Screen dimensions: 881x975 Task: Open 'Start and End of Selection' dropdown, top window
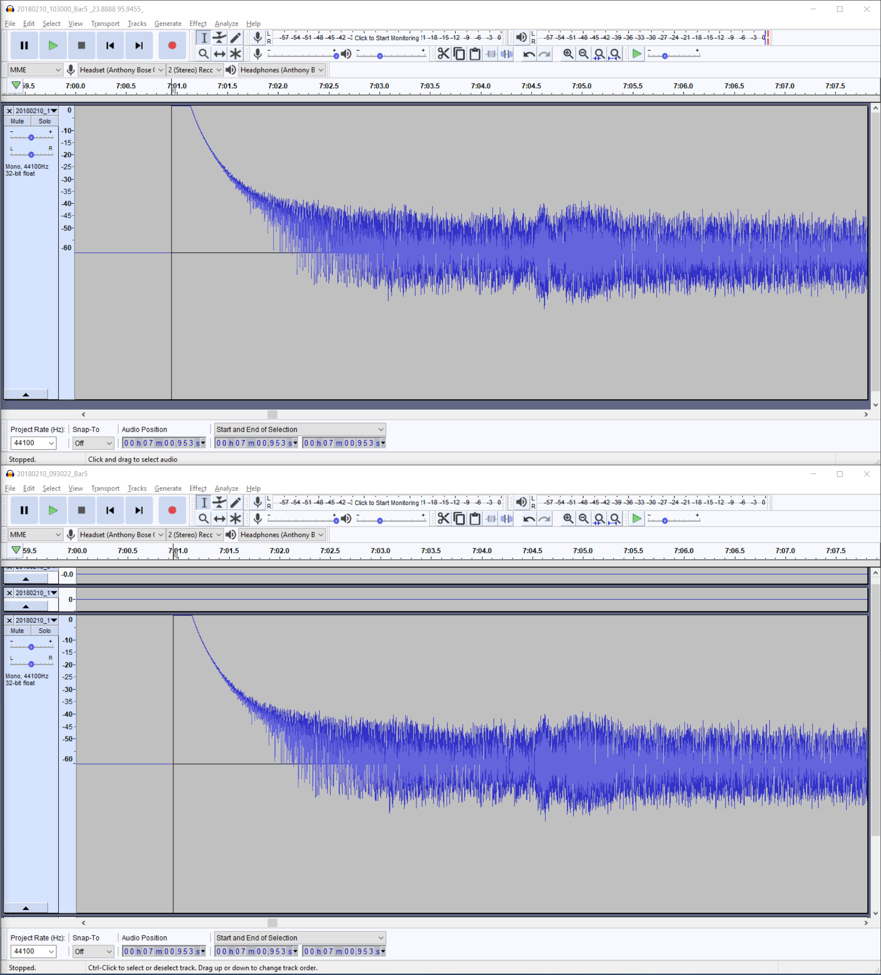300,429
